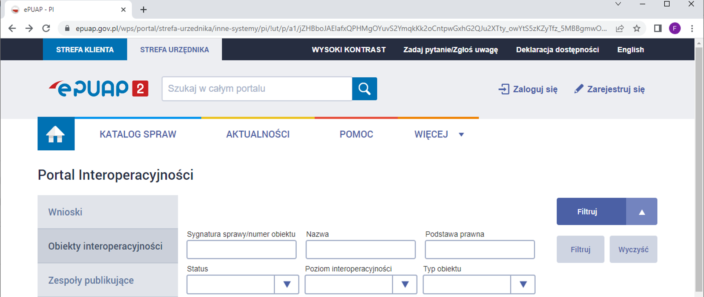Click the Sygnatura sprawy/numer obiektu field
Viewport: 704px width, 297px height.
[241, 250]
